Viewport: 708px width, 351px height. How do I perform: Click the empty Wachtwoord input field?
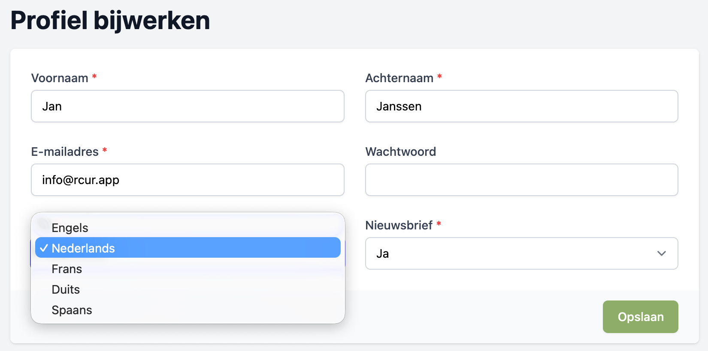click(521, 180)
